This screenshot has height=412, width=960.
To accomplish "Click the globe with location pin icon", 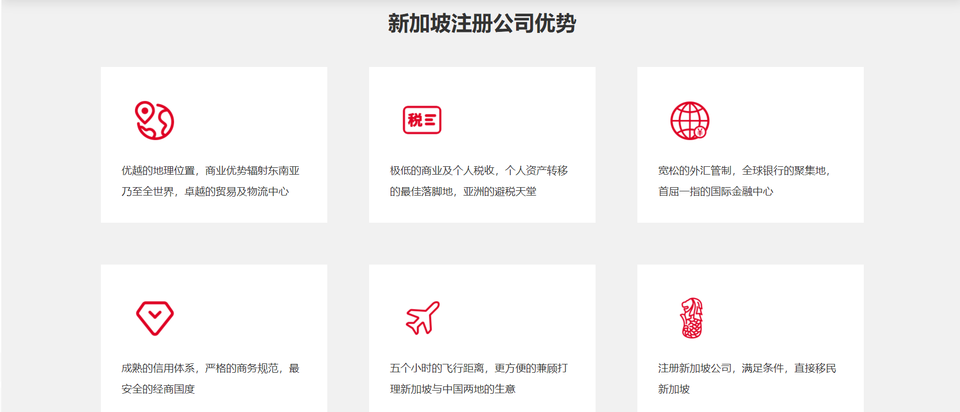I will [154, 120].
